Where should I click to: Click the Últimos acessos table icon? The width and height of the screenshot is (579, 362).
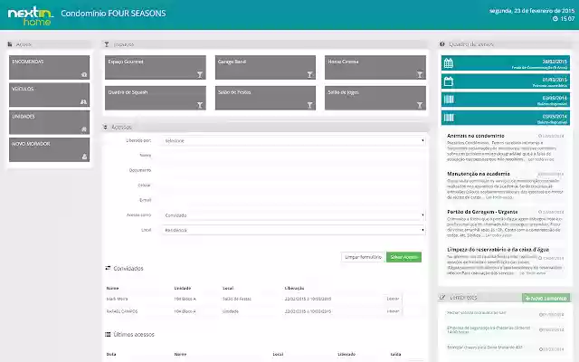[108, 334]
